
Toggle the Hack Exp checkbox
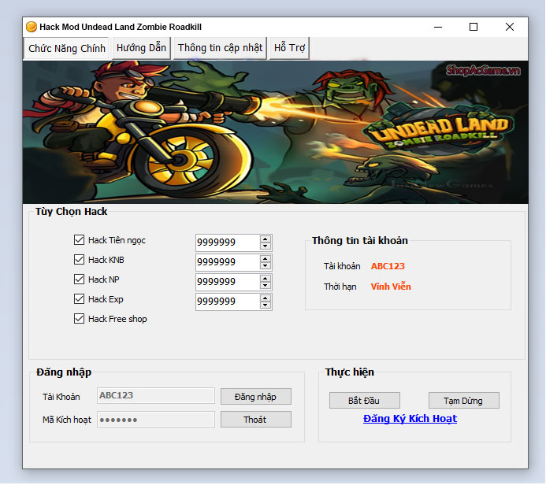[x=79, y=299]
